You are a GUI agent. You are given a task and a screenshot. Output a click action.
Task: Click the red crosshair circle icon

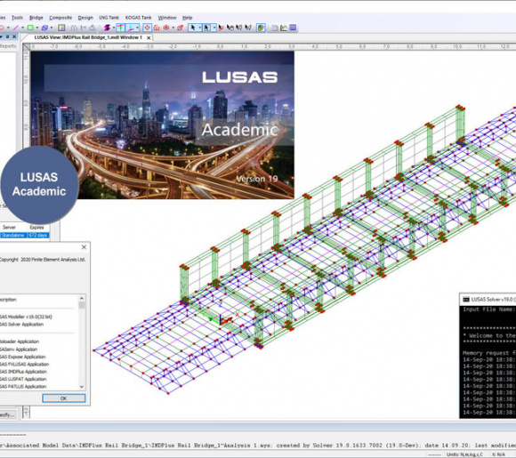click(166, 28)
